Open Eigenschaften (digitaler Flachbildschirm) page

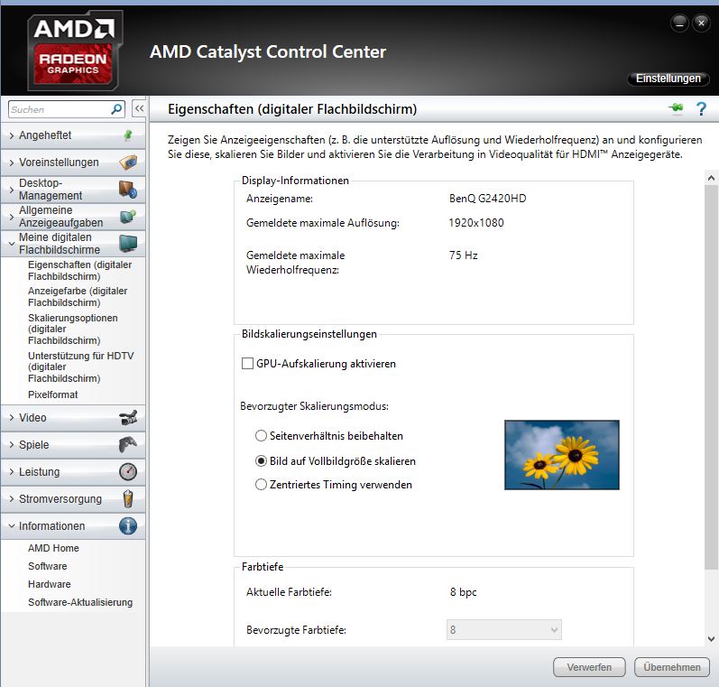coord(79,270)
